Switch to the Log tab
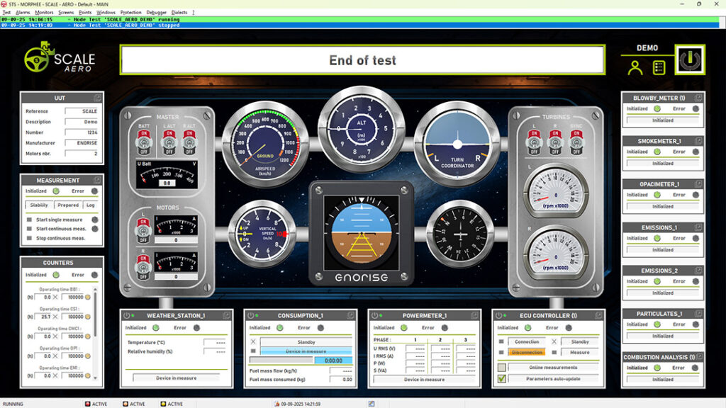This screenshot has height=408, width=726. 91,205
